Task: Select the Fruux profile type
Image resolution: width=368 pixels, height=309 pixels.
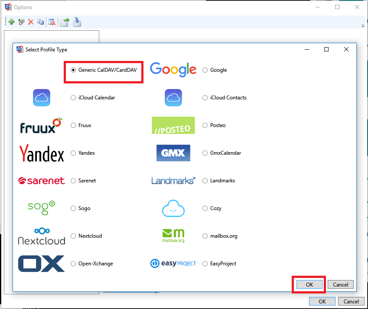Action: [x=73, y=125]
